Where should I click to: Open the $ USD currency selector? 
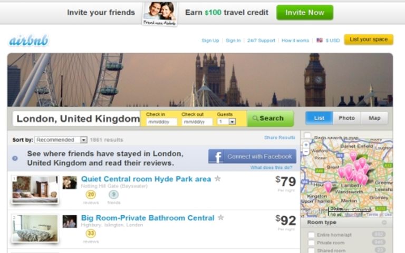[x=333, y=41]
